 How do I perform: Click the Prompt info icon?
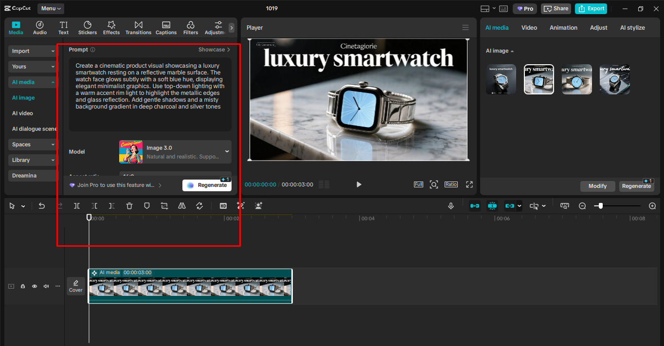point(92,50)
